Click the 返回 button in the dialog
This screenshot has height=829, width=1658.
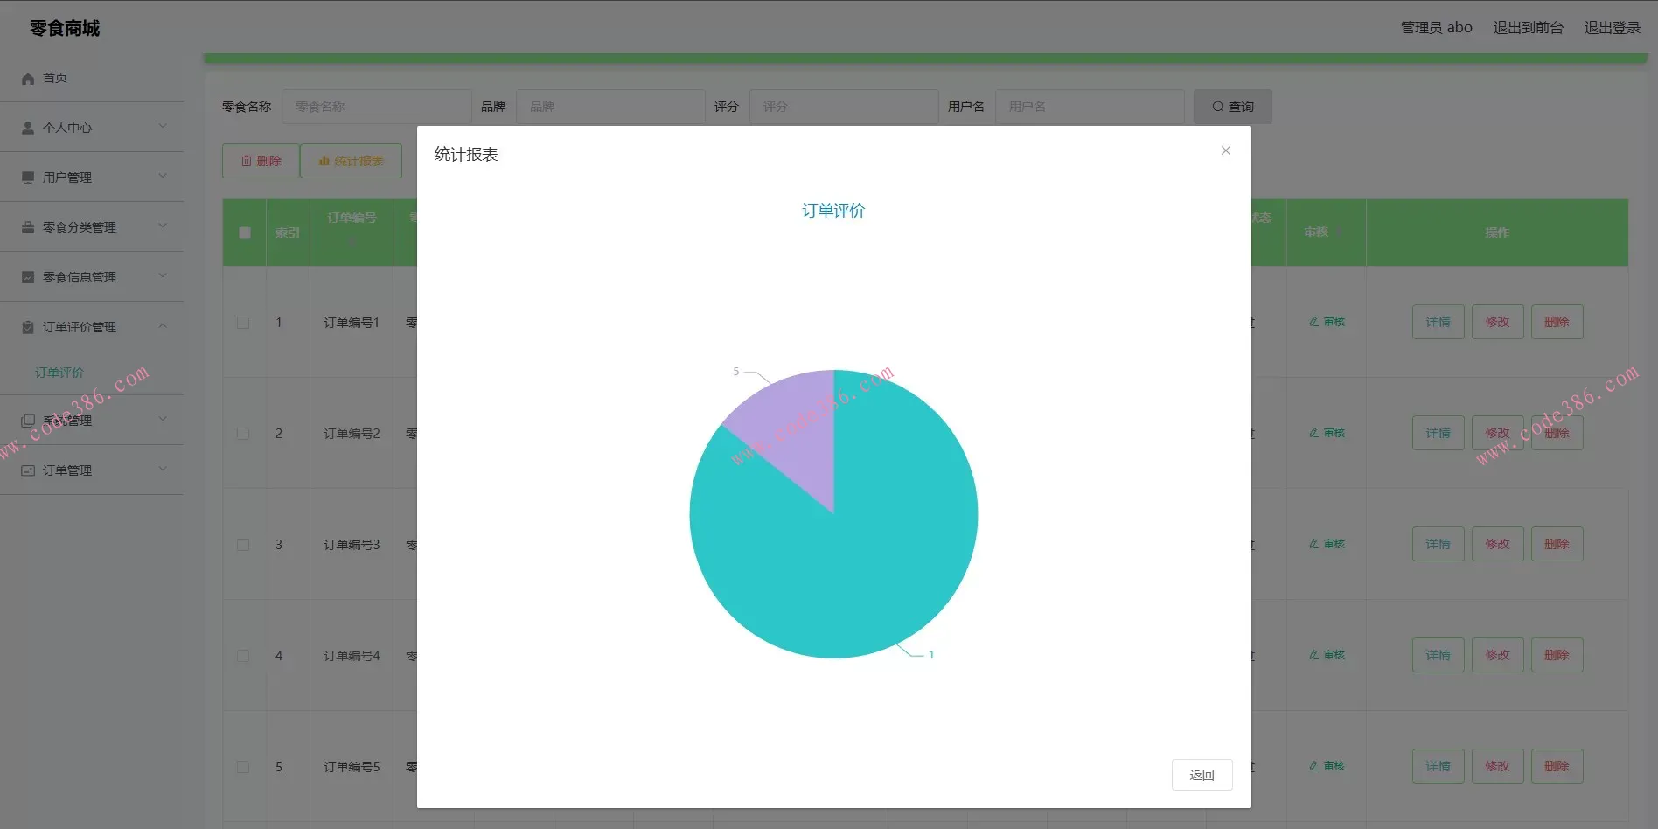[1202, 775]
